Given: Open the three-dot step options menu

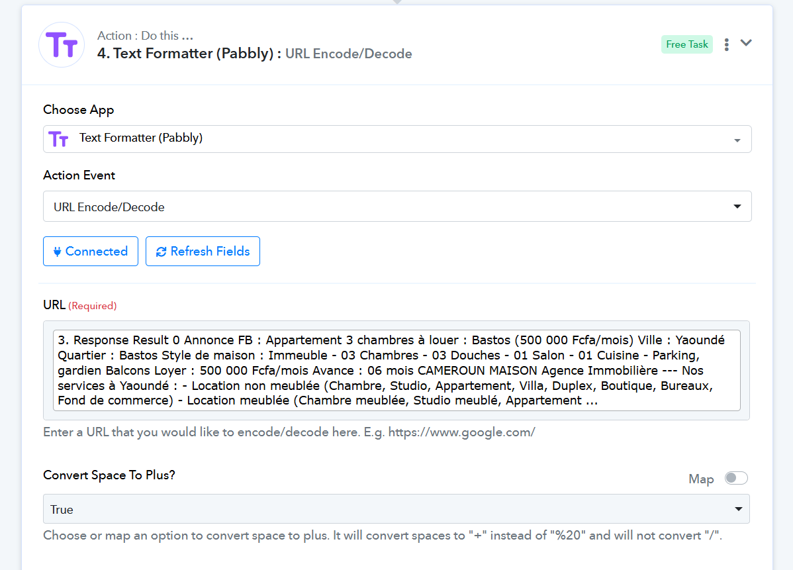Looking at the screenshot, I should 727,44.
